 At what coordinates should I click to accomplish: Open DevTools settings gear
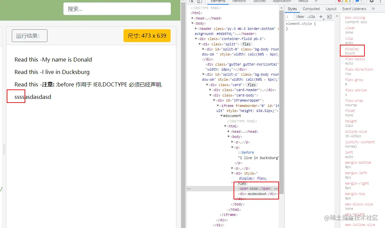tap(372, 1)
